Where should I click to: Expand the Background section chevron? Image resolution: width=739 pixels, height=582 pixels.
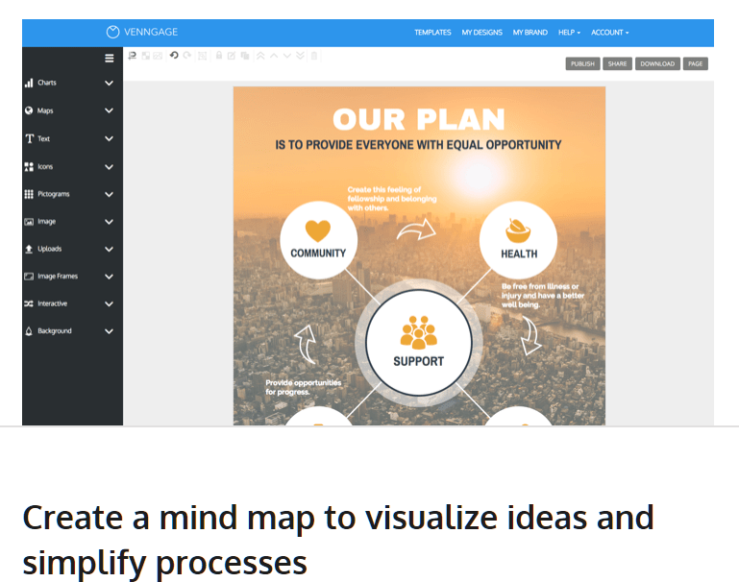coord(109,331)
